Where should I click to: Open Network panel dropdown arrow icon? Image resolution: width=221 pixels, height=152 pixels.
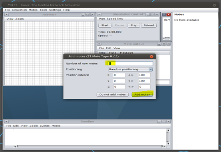point(7,15)
